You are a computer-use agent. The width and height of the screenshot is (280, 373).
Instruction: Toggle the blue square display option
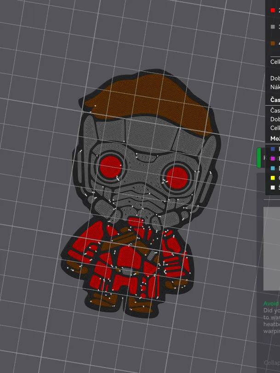coord(273,149)
